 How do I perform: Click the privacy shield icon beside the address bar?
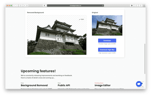click(x=45, y=6)
